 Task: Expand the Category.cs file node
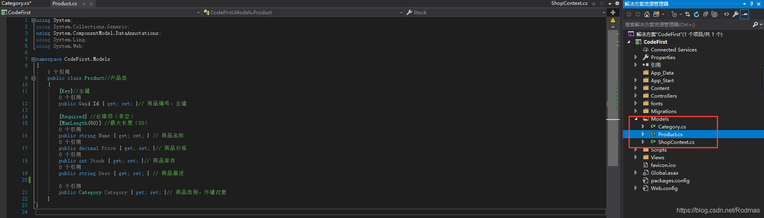pos(643,126)
